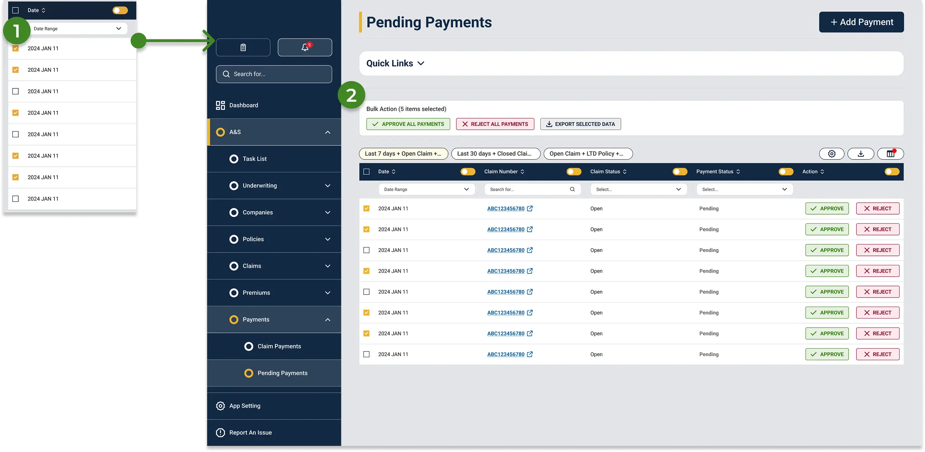
Task: Open the column layout icon button
Action: click(891, 154)
